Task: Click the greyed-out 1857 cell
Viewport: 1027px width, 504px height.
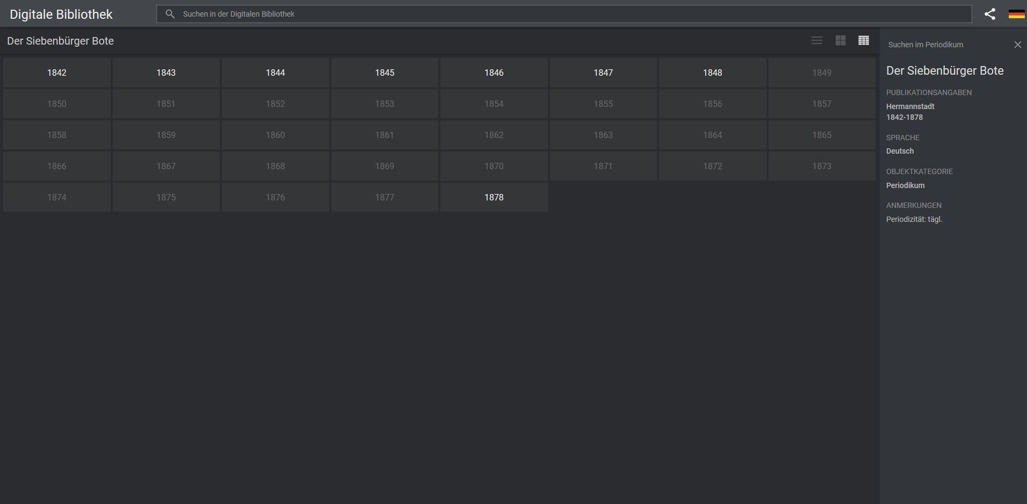Action: tap(822, 104)
